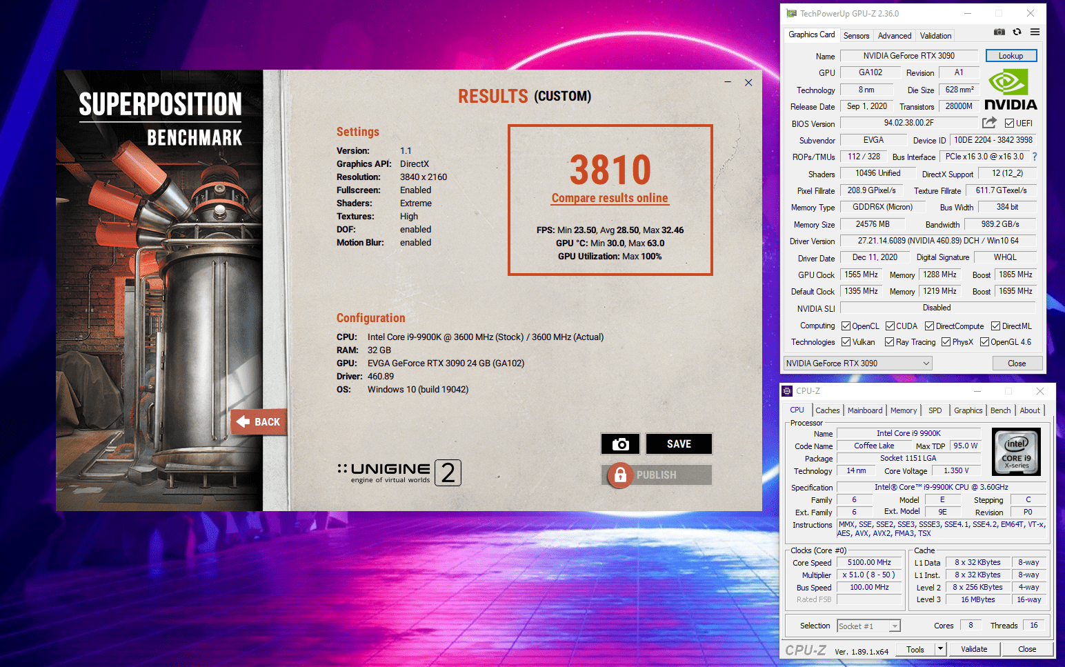Viewport: 1065px width, 667px height.
Task: Click the 3810 benchmark score
Action: 610,170
